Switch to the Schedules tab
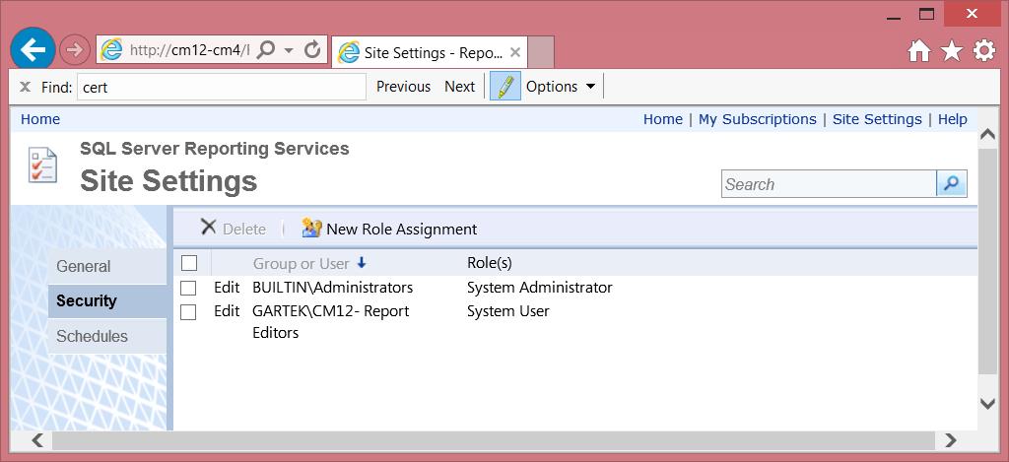Image resolution: width=1009 pixels, height=462 pixels. coord(107,336)
